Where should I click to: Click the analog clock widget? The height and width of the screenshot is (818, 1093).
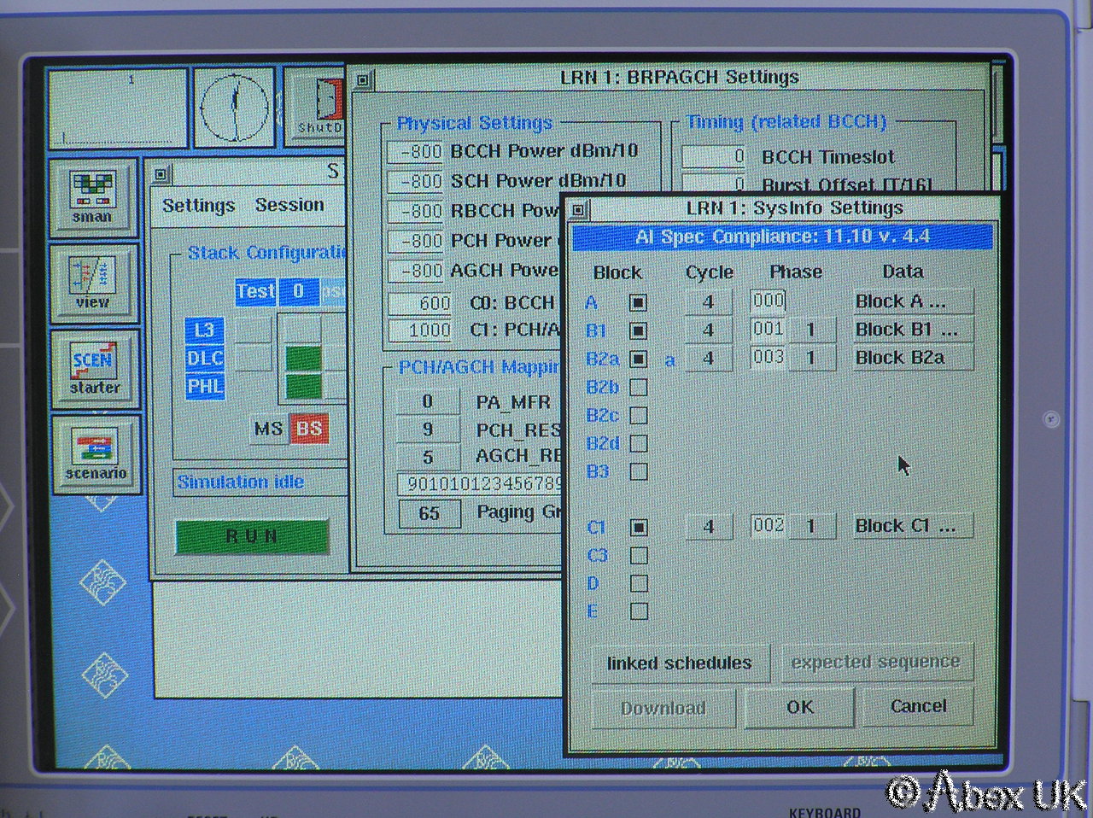234,108
